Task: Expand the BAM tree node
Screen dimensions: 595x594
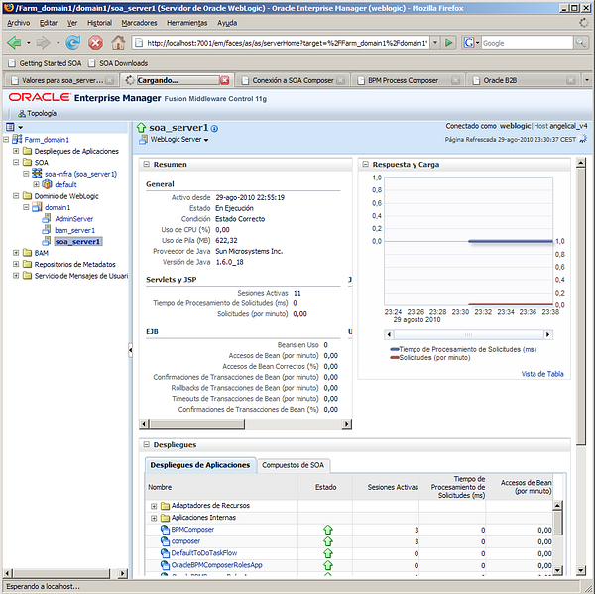Action: [x=16, y=253]
